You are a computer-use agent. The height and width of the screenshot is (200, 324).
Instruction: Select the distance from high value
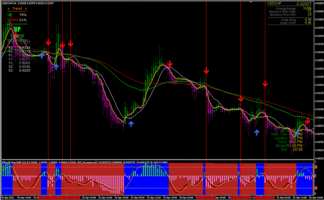pyautogui.click(x=309, y=12)
